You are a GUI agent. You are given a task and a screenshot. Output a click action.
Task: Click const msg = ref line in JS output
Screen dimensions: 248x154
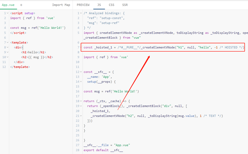[111, 92]
